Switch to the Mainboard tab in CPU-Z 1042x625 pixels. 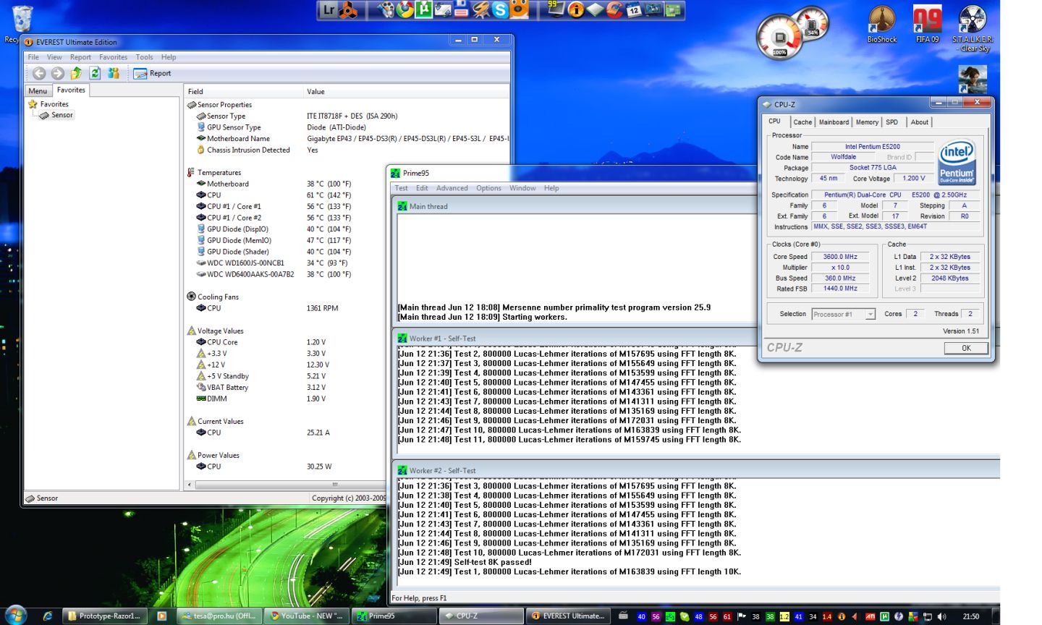[x=834, y=122]
